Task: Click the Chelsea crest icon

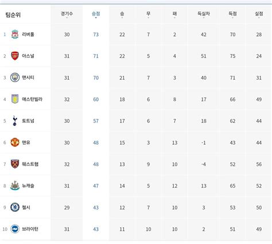Action: [15, 207]
